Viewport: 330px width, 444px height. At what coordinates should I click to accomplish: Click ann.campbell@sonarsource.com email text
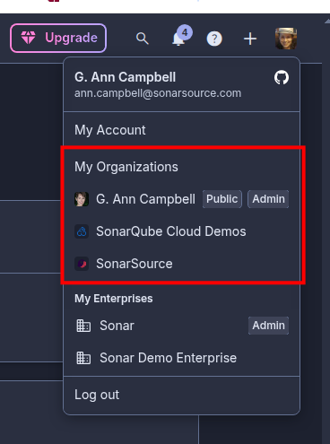point(158,93)
